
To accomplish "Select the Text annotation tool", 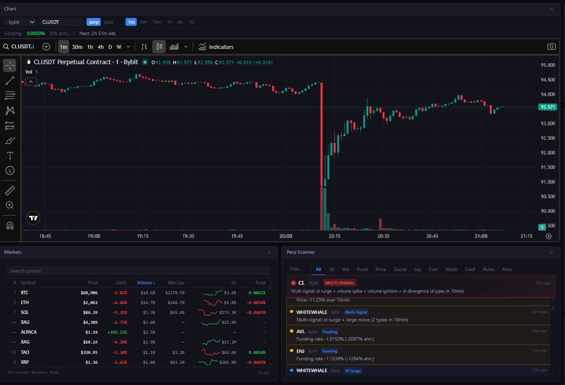I will [10, 155].
